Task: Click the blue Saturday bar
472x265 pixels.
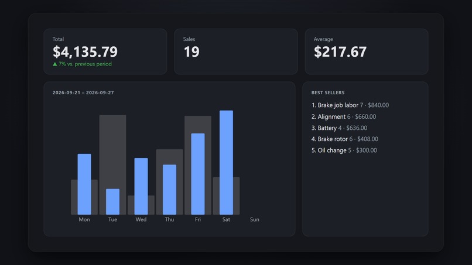Action: coord(226,163)
